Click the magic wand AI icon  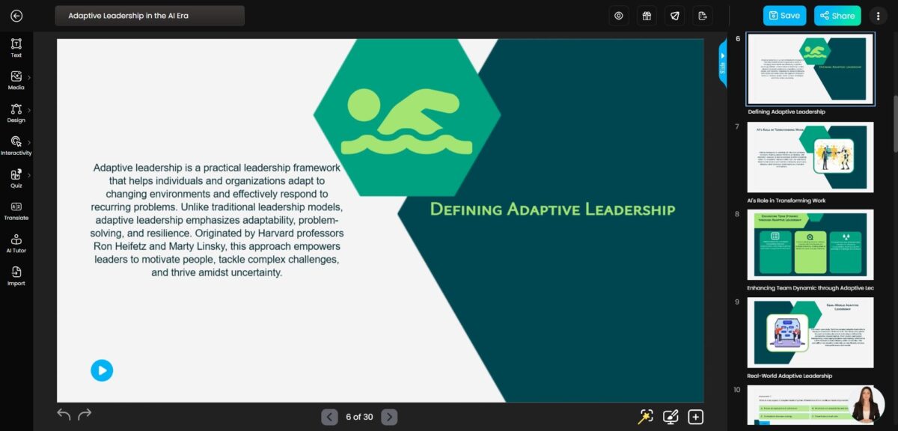point(645,417)
